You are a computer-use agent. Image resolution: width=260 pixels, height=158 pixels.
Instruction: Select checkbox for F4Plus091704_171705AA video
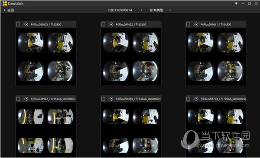pyautogui.click(x=188, y=99)
